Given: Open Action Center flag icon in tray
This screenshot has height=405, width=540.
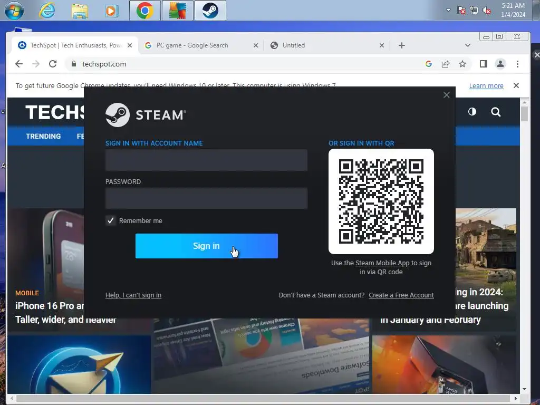Looking at the screenshot, I should (x=461, y=11).
